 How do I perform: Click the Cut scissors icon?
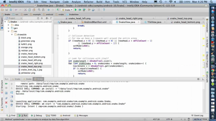pyautogui.click(x=25, y=10)
